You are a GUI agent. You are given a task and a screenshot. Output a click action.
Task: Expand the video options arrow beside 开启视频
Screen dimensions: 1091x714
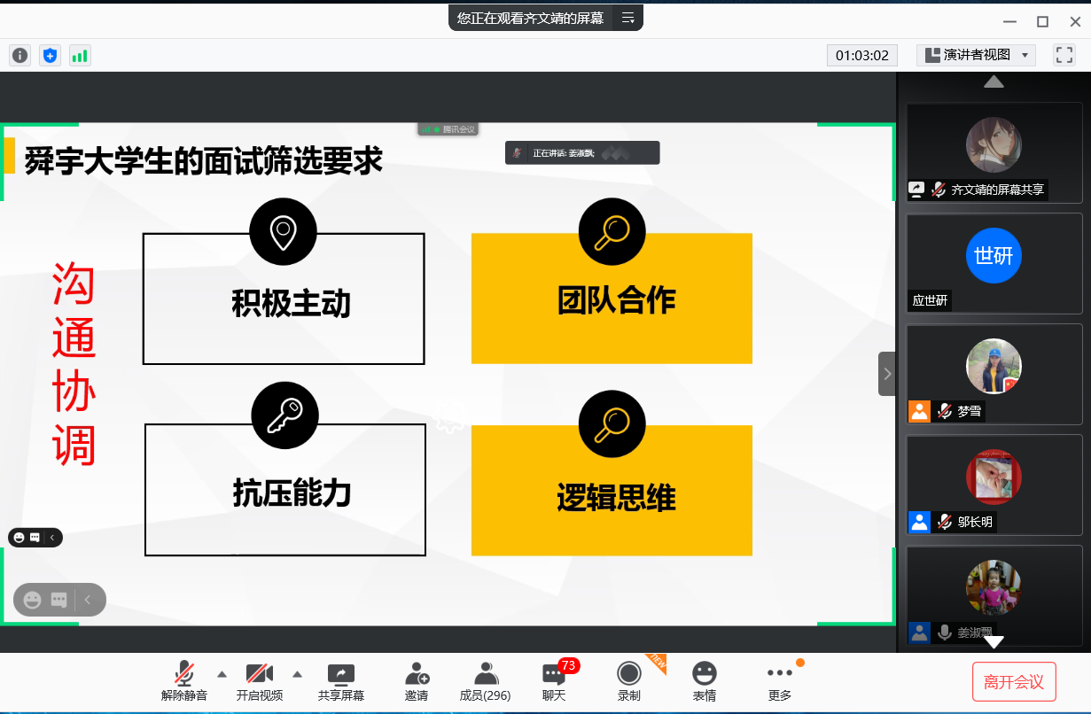coord(298,672)
